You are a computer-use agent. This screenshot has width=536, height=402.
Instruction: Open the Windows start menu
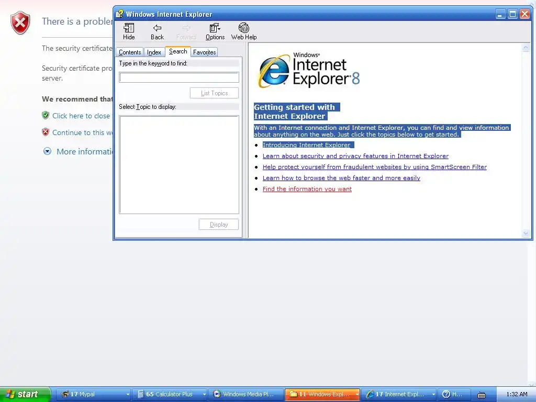tap(25, 394)
